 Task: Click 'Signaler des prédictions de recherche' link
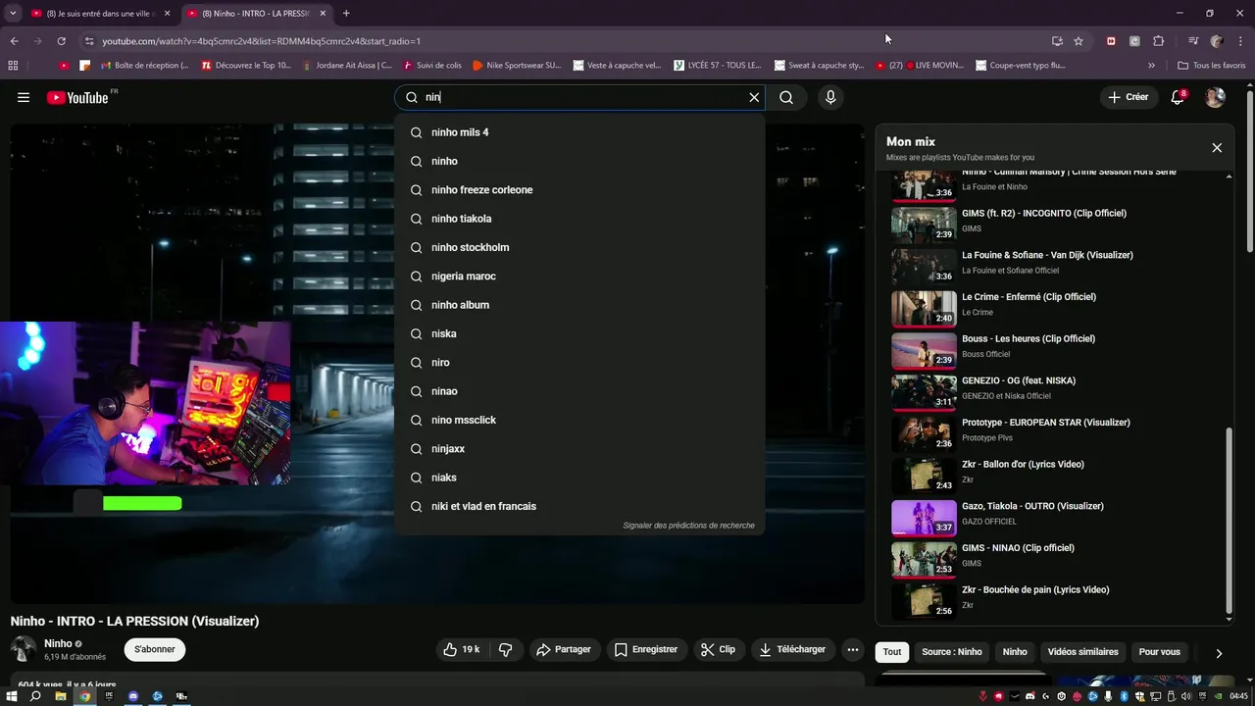688,526
